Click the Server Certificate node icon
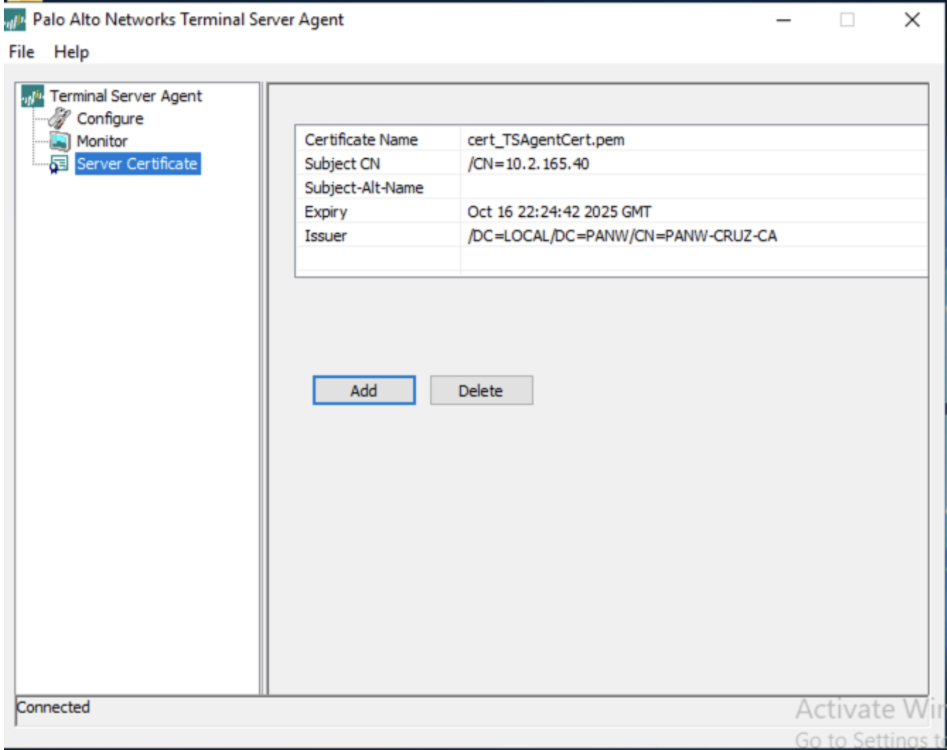 pyautogui.click(x=59, y=164)
